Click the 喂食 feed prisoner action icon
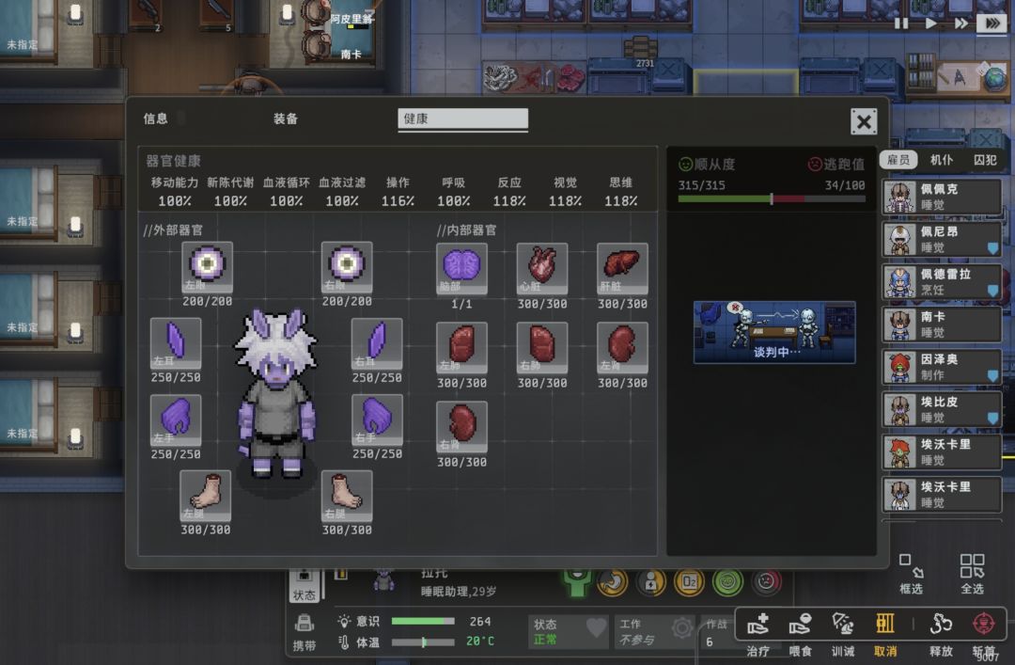This screenshot has height=665, width=1015. (x=801, y=625)
